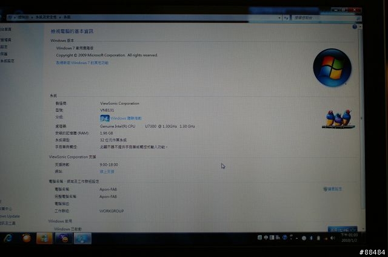Click the search magnifier icon

358,18
